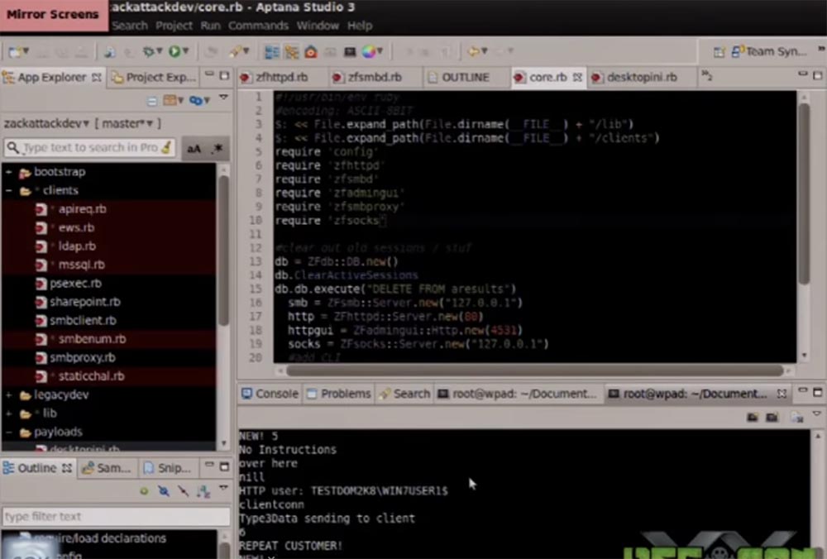Click the broom clear icon in search field
The height and width of the screenshot is (559, 827).
(167, 148)
